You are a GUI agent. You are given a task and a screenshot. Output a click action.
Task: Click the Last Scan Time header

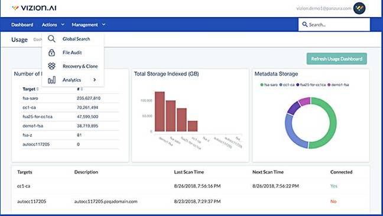[189, 172]
